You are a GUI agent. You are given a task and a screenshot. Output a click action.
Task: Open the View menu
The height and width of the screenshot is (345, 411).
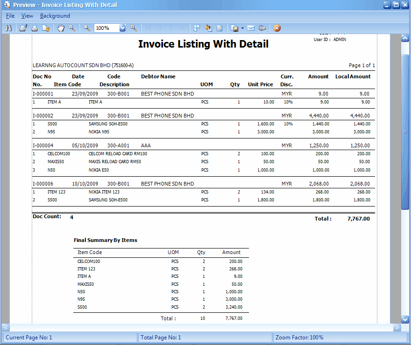(x=27, y=16)
